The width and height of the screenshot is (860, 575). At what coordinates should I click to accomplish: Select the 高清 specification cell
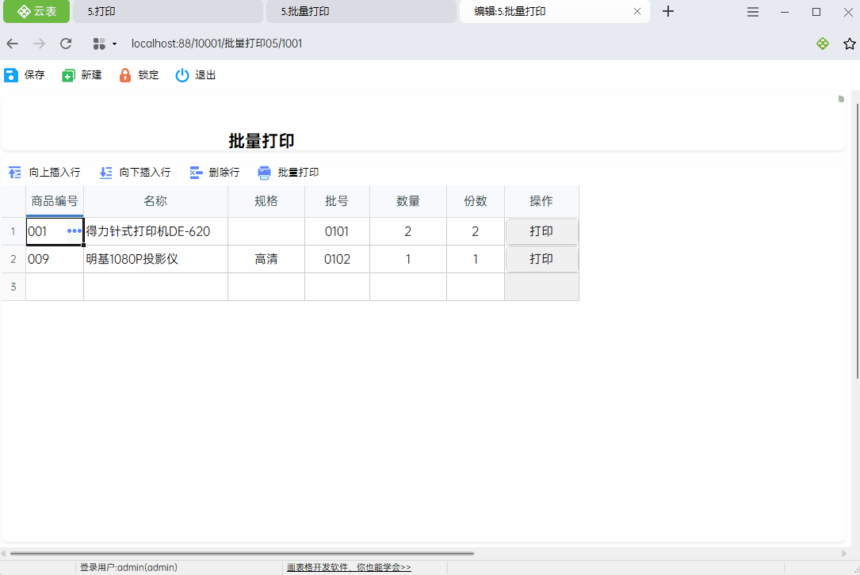[x=266, y=259]
